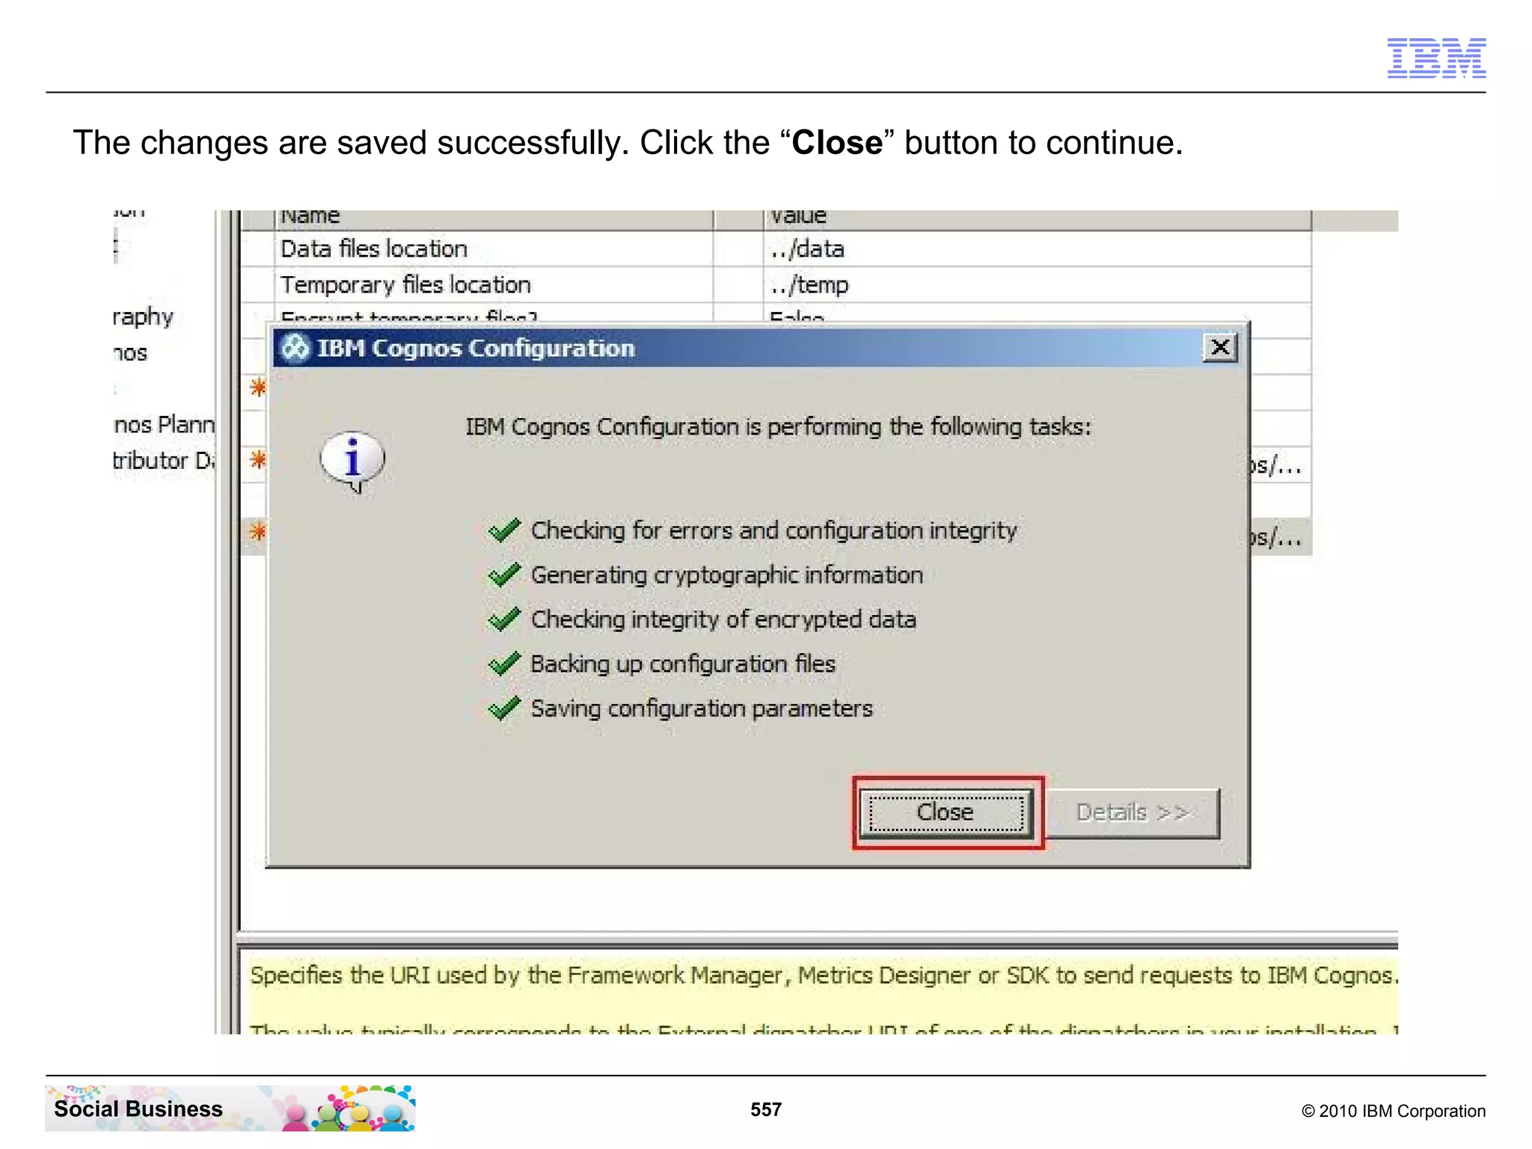1532x1149 pixels.
Task: Click the 'Saving configuration parameters' text
Action: (x=702, y=708)
